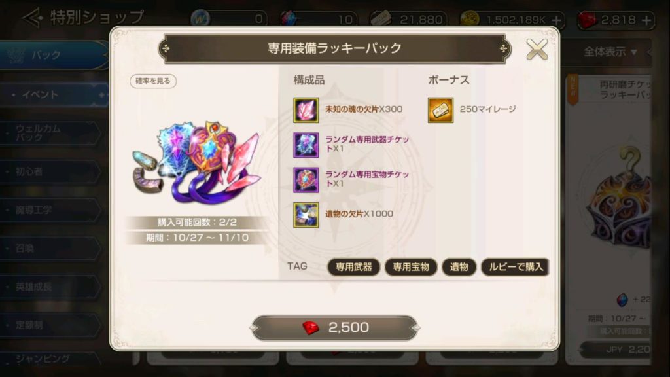The width and height of the screenshot is (670, 377).
Task: Select the 遺物 tag
Action: point(459,267)
